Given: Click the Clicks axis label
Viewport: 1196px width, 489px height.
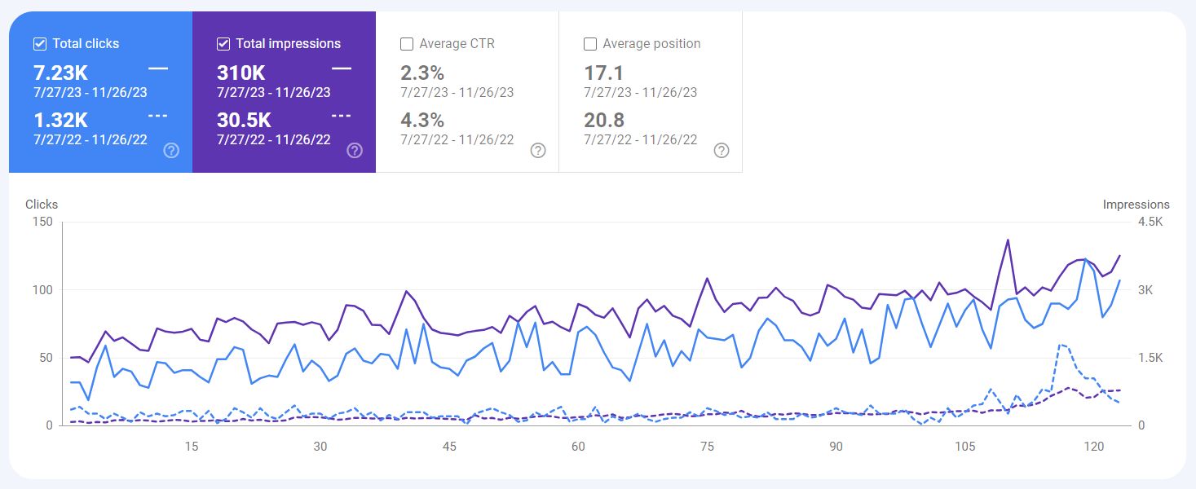Looking at the screenshot, I should [x=42, y=205].
